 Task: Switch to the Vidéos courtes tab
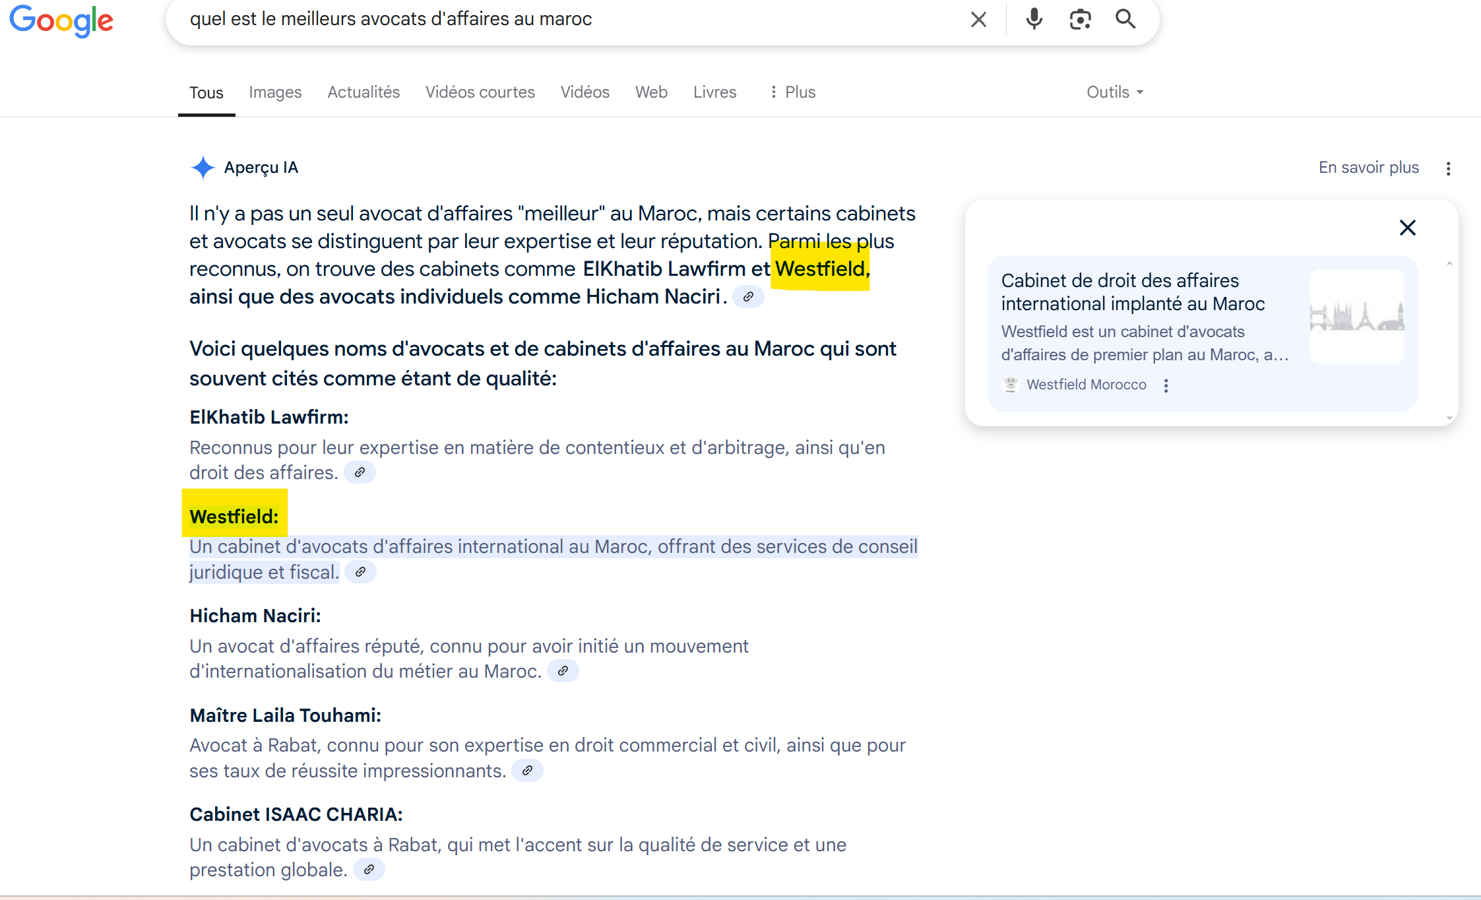click(x=480, y=92)
